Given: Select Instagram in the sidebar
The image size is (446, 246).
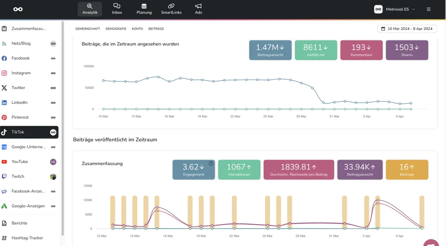Looking at the screenshot, I should (21, 73).
